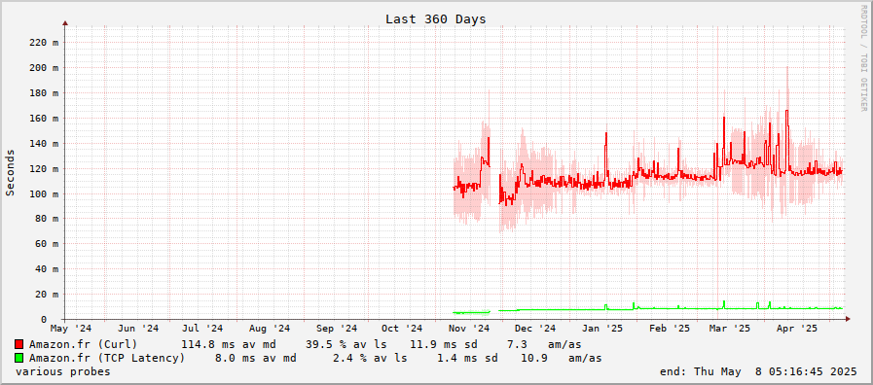Click the 'Amazon.fr (TCP Latency)' legend label

pos(107,359)
